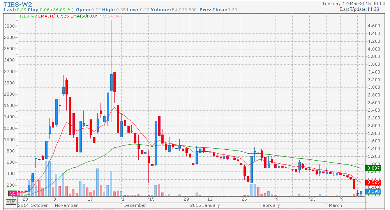The image size is (390, 210).
Task: Click the 2.000 price axis label
Action: [374, 126]
